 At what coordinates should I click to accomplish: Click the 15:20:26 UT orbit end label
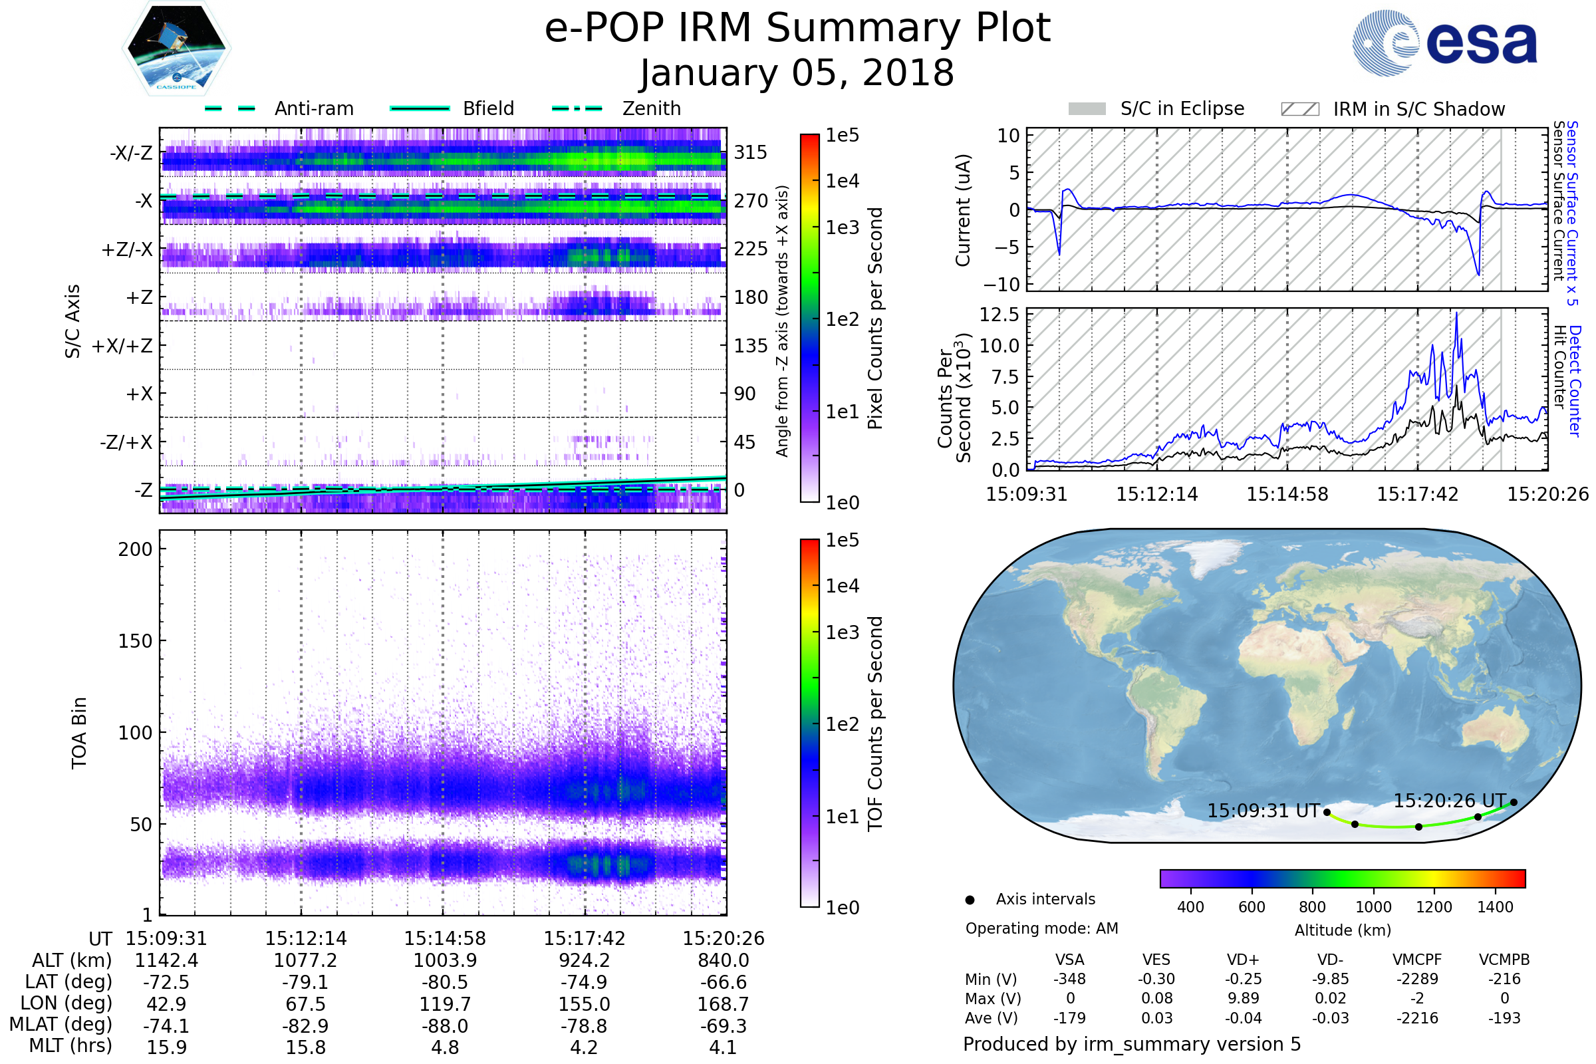1450,801
